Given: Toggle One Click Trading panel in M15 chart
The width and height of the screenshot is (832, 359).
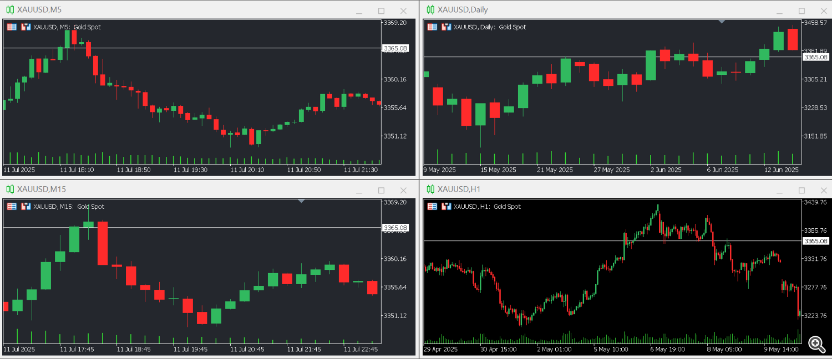Looking at the screenshot, I should tap(12, 206).
